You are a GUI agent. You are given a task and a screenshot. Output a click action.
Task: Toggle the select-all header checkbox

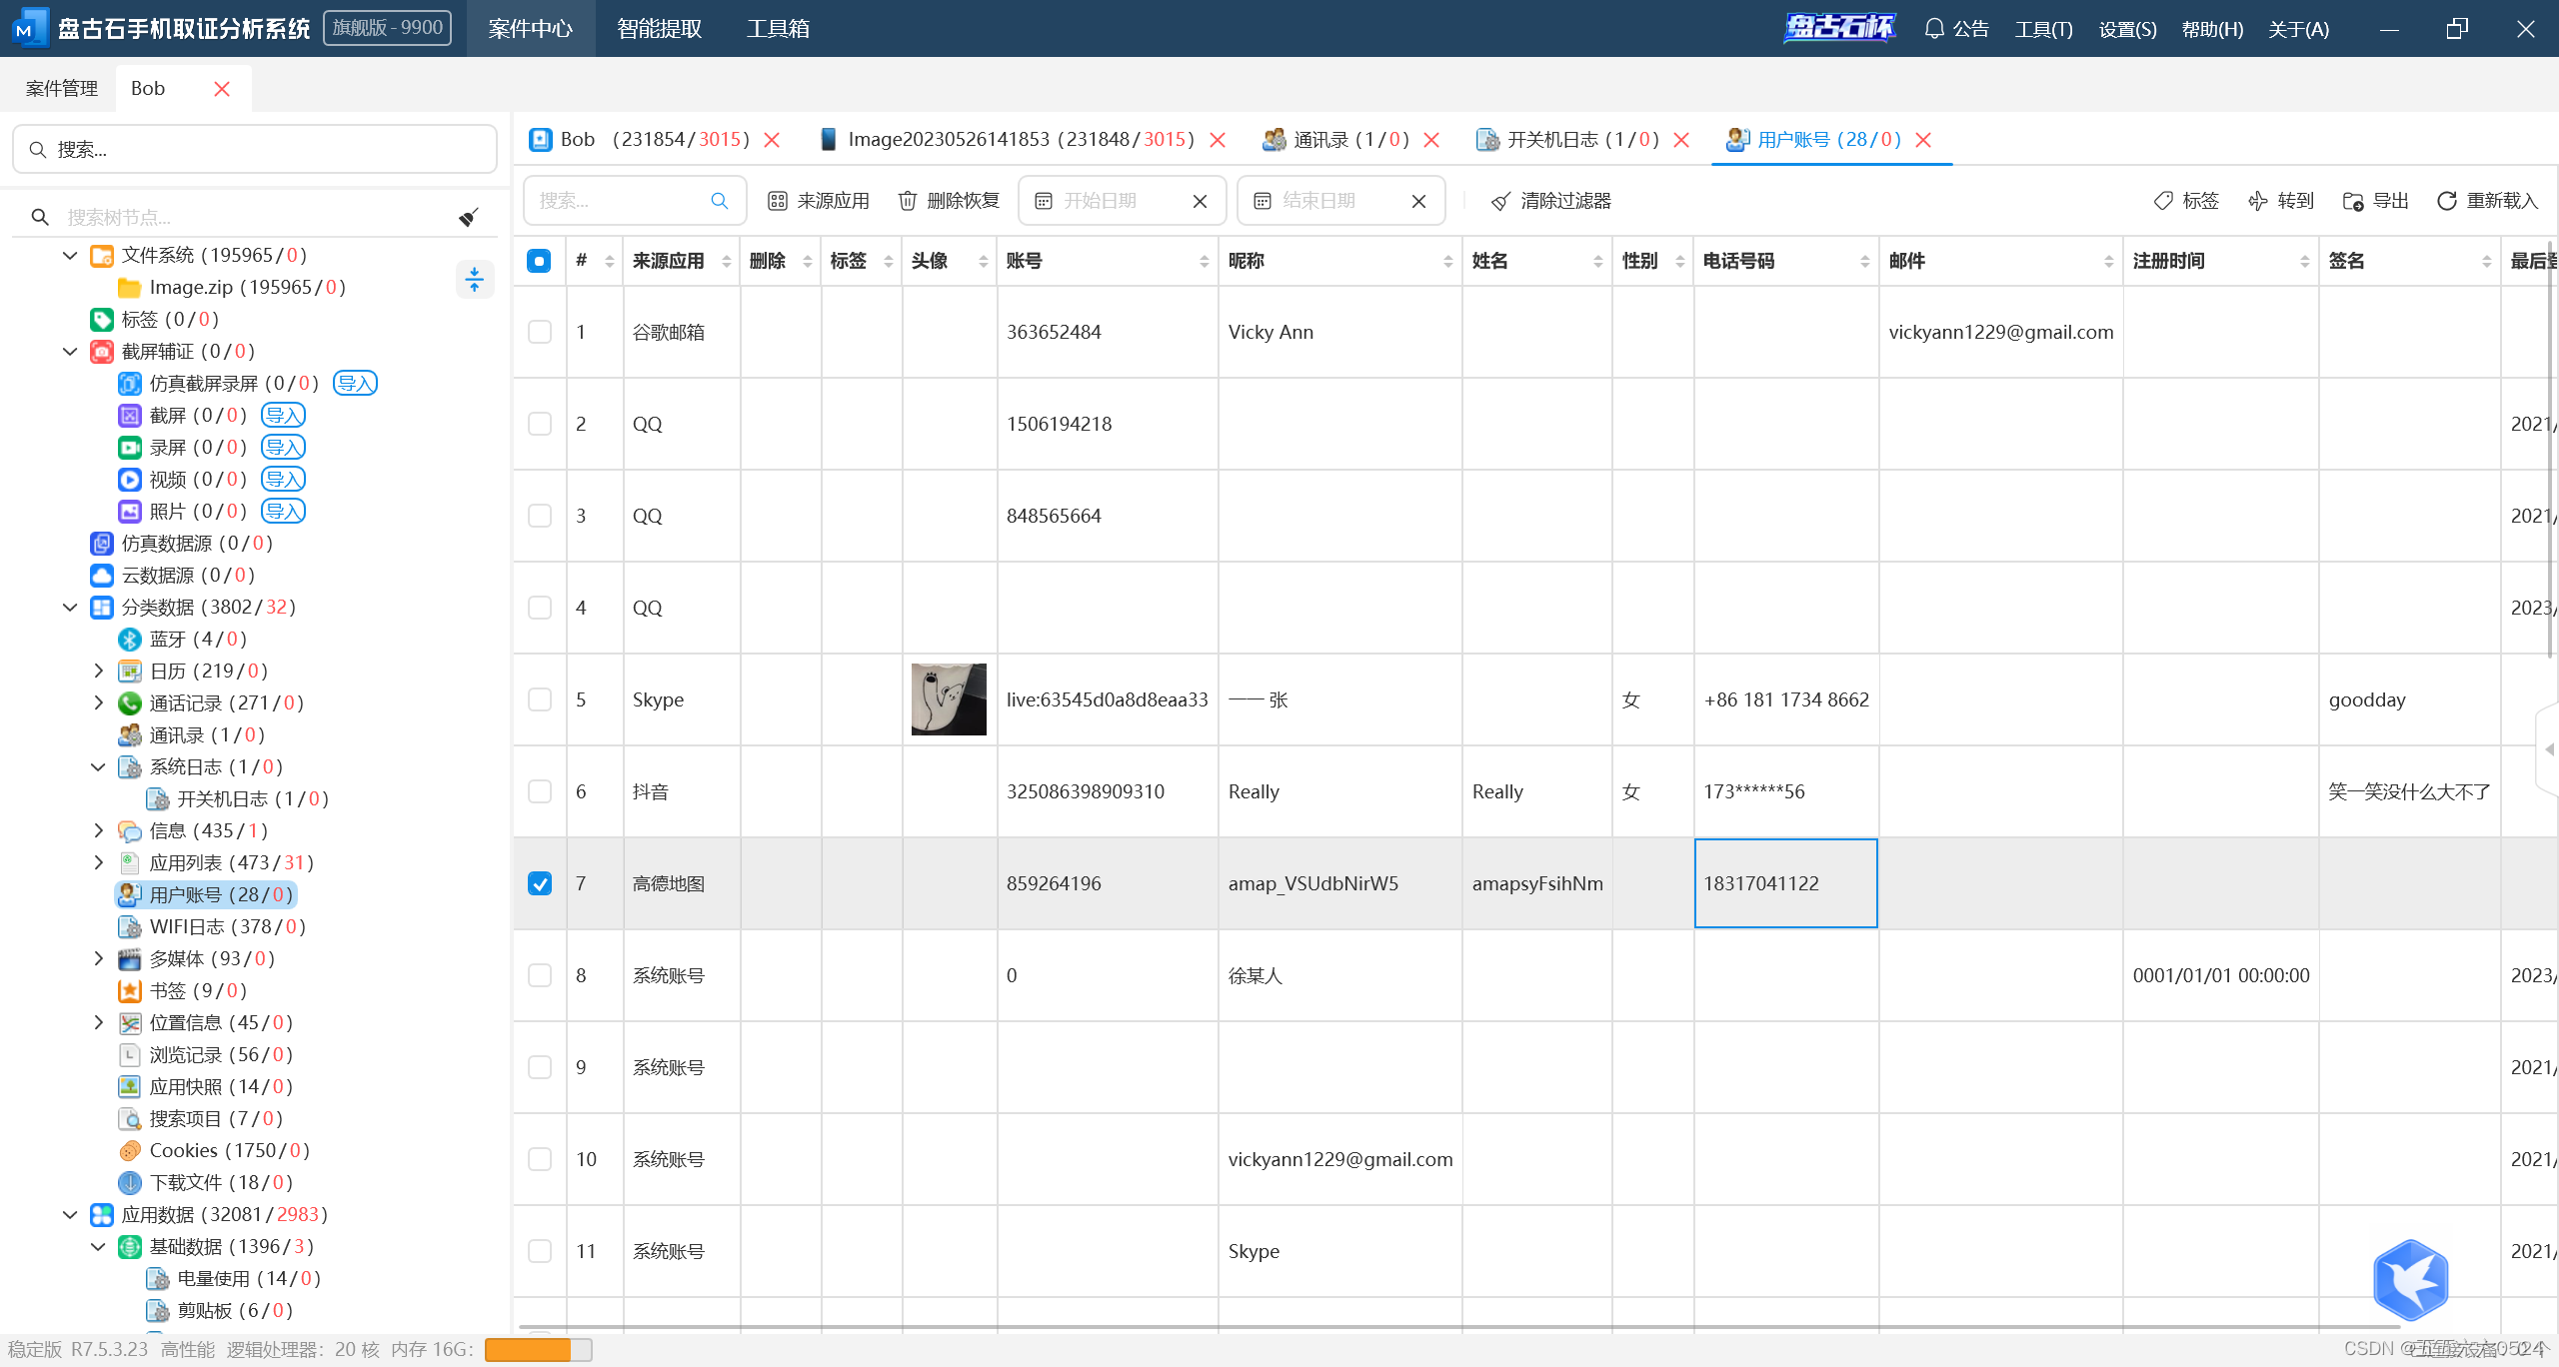pyautogui.click(x=539, y=261)
